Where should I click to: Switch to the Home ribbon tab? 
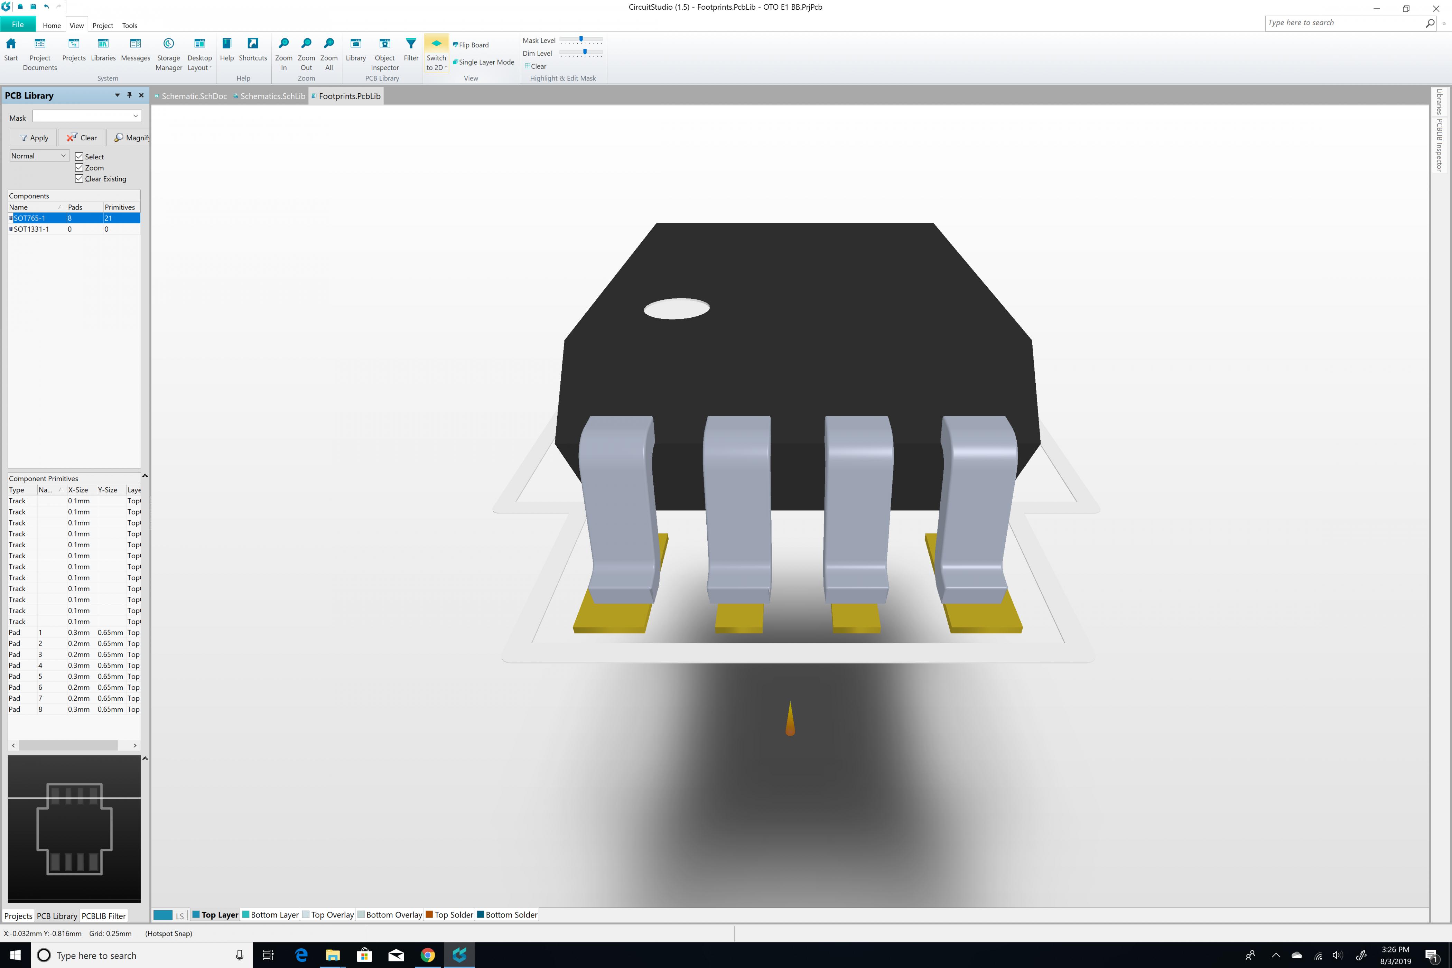pyautogui.click(x=52, y=25)
